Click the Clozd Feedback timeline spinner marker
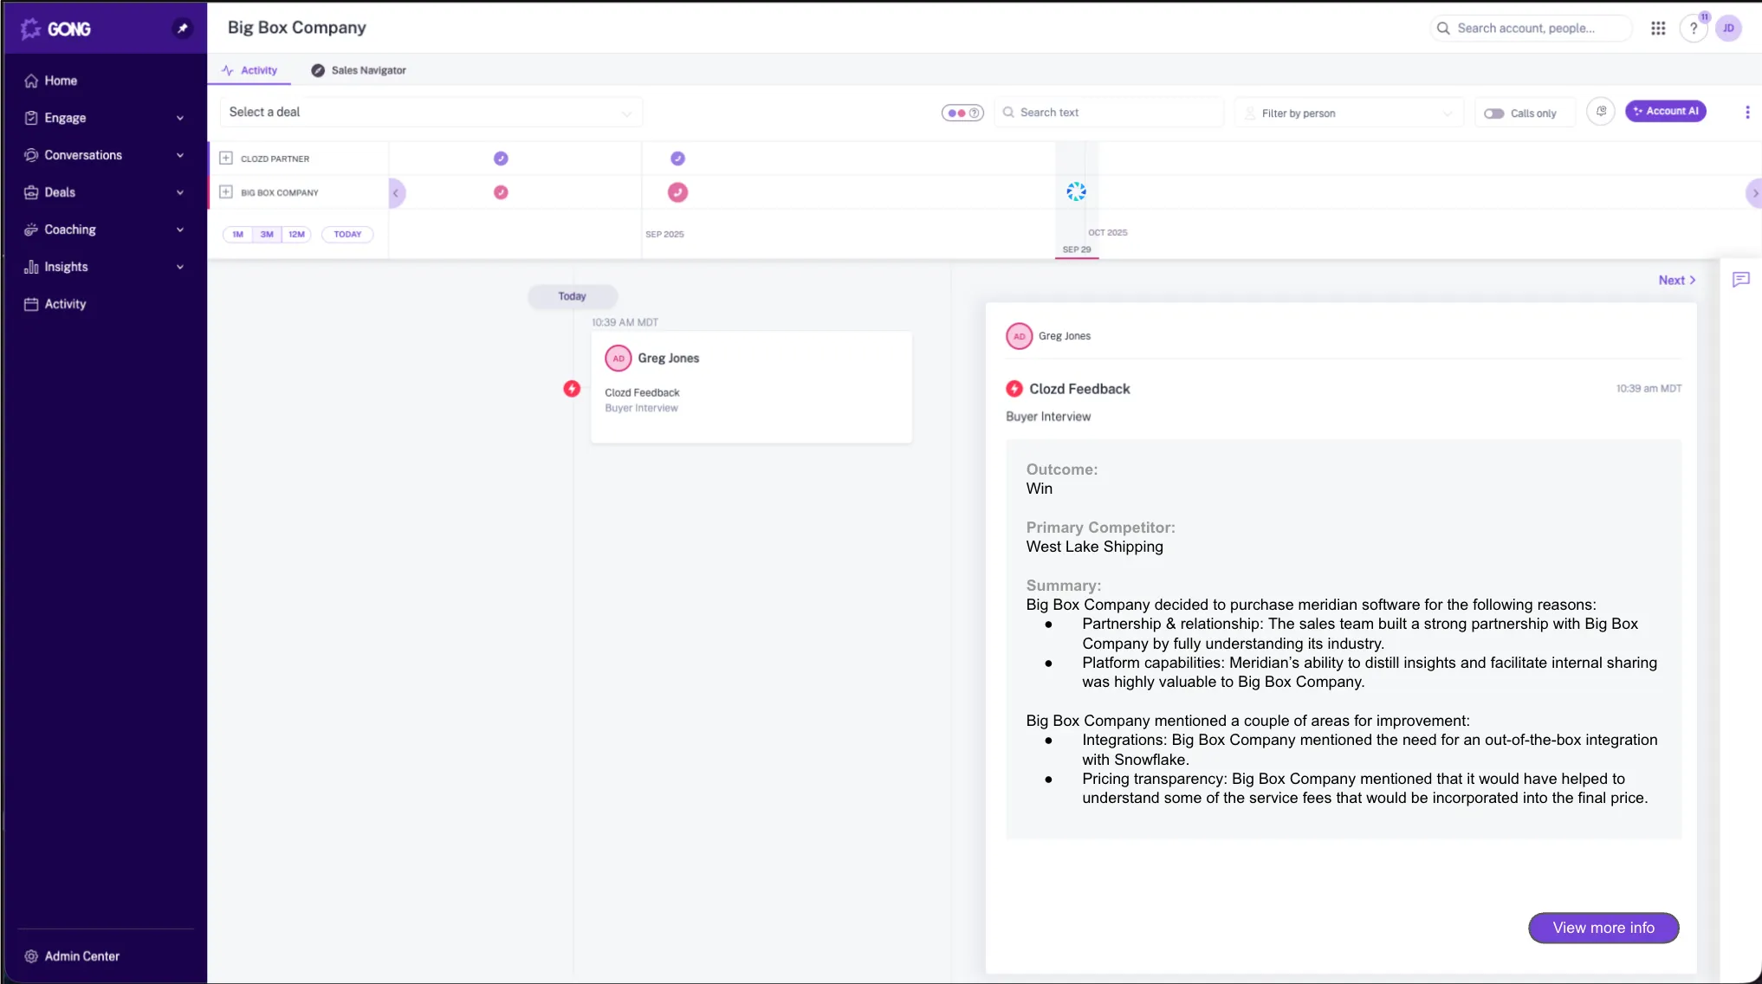1762x984 pixels. pos(1076,192)
